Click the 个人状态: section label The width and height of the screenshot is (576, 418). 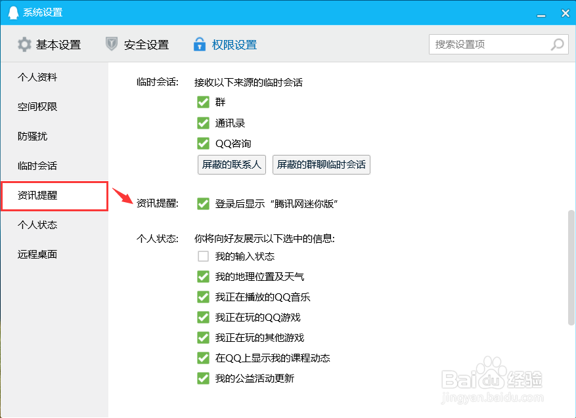point(158,239)
